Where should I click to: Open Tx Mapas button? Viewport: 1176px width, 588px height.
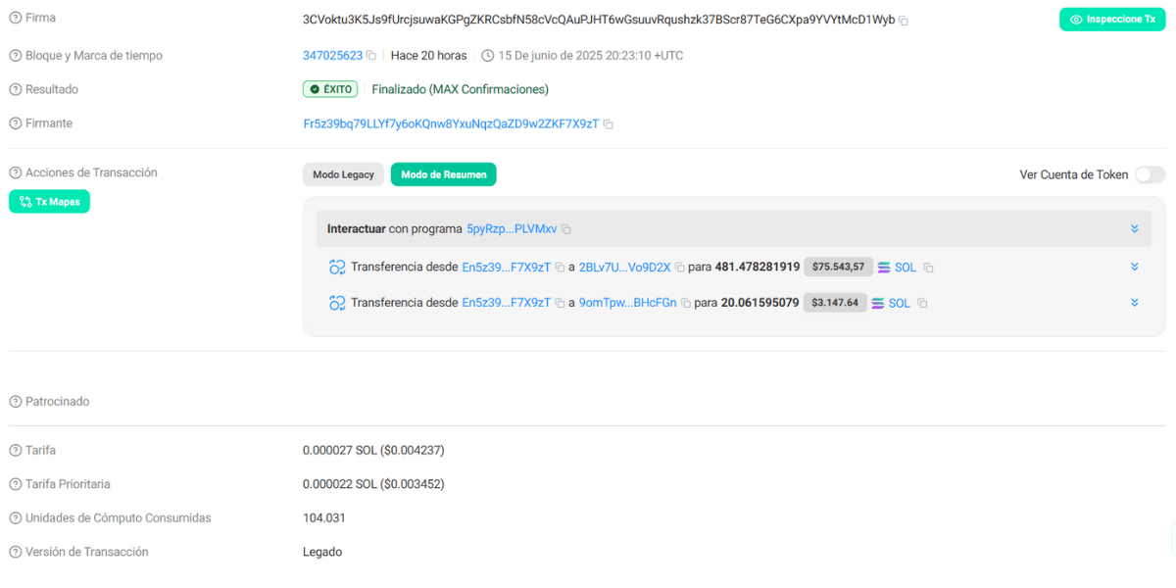tap(49, 202)
